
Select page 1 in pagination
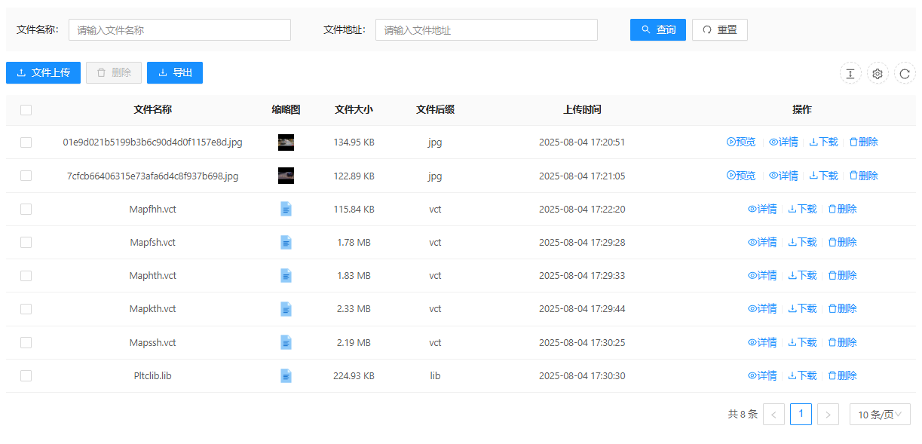pos(801,414)
